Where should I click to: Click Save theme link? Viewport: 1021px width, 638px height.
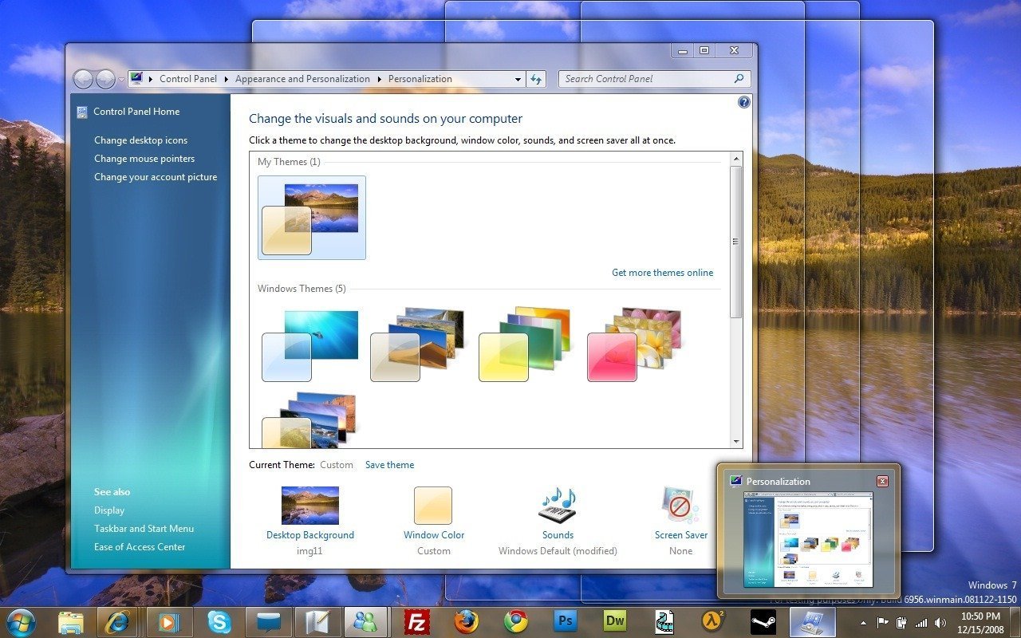click(389, 465)
